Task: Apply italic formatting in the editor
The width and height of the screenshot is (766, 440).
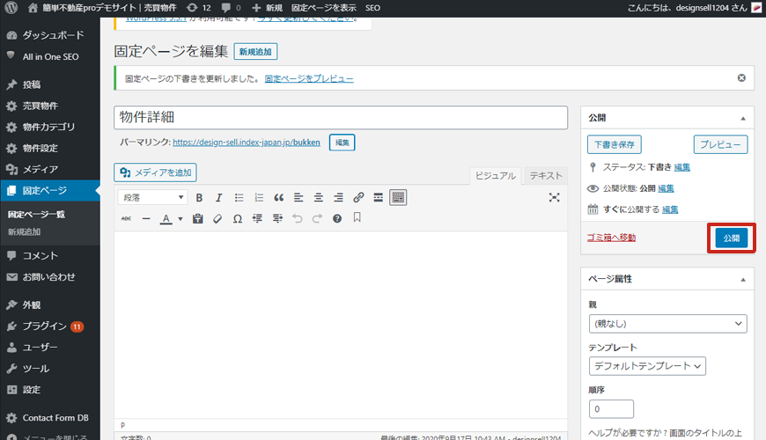Action: click(x=218, y=198)
